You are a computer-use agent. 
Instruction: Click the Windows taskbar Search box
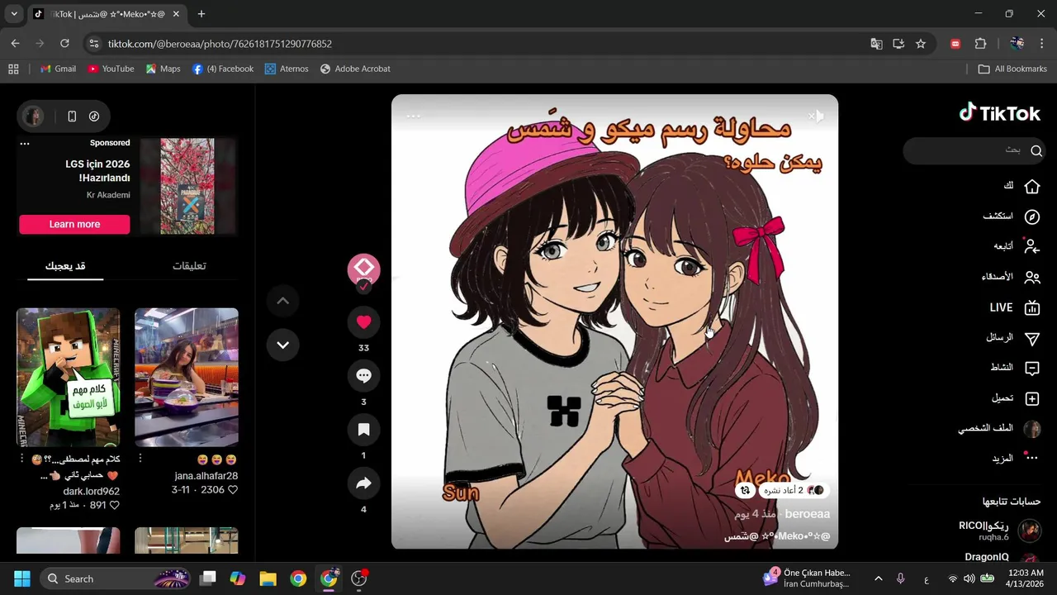116,578
